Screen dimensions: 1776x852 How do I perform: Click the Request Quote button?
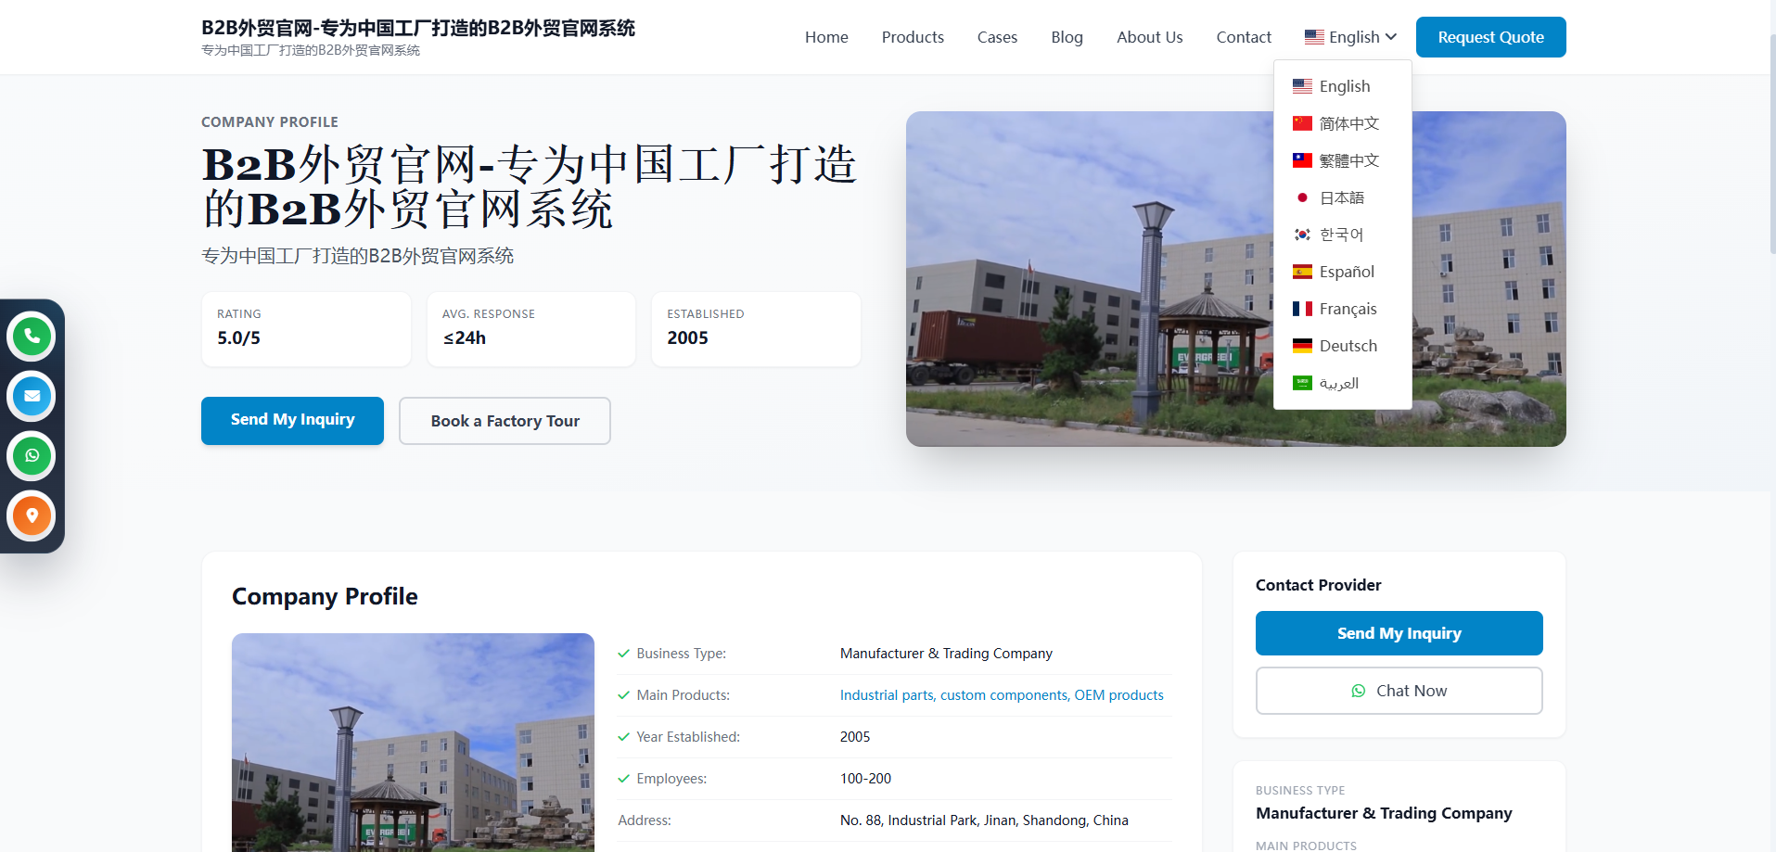pos(1490,37)
